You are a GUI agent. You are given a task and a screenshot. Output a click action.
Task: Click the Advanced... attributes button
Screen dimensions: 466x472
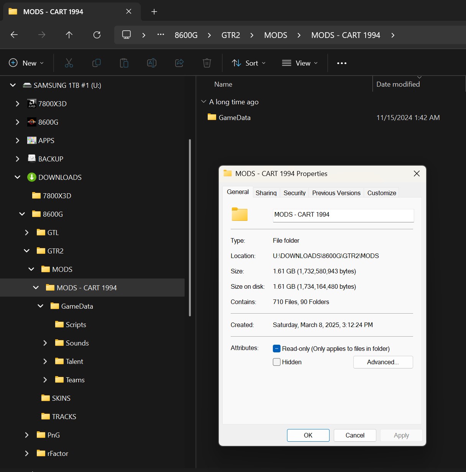click(x=383, y=362)
